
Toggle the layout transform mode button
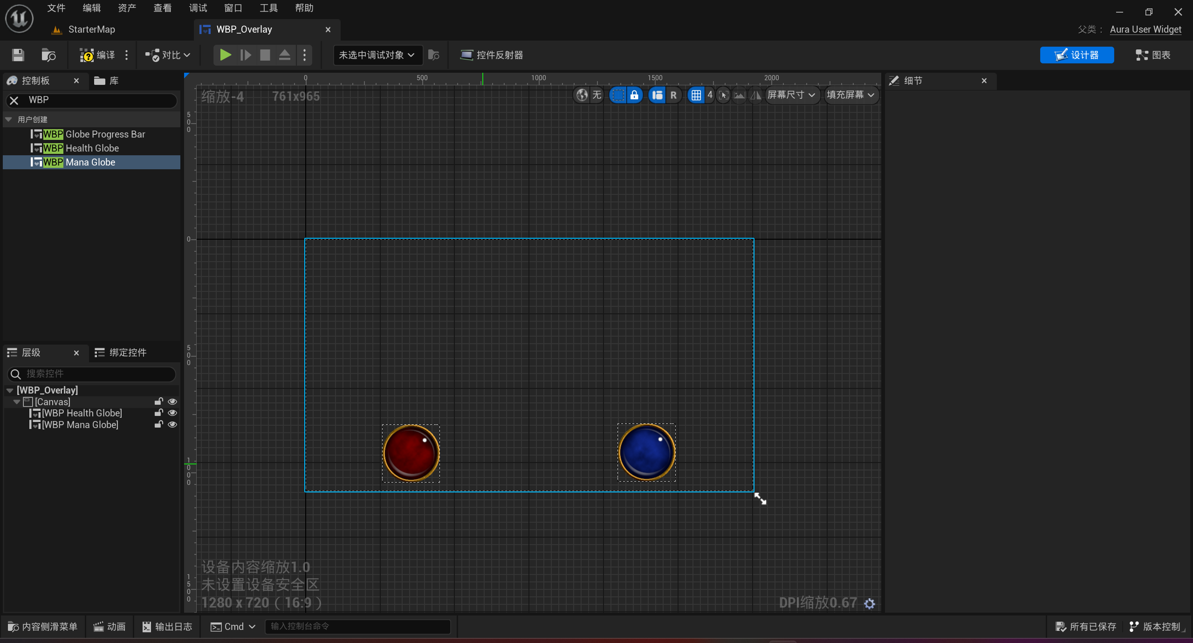[x=658, y=95]
